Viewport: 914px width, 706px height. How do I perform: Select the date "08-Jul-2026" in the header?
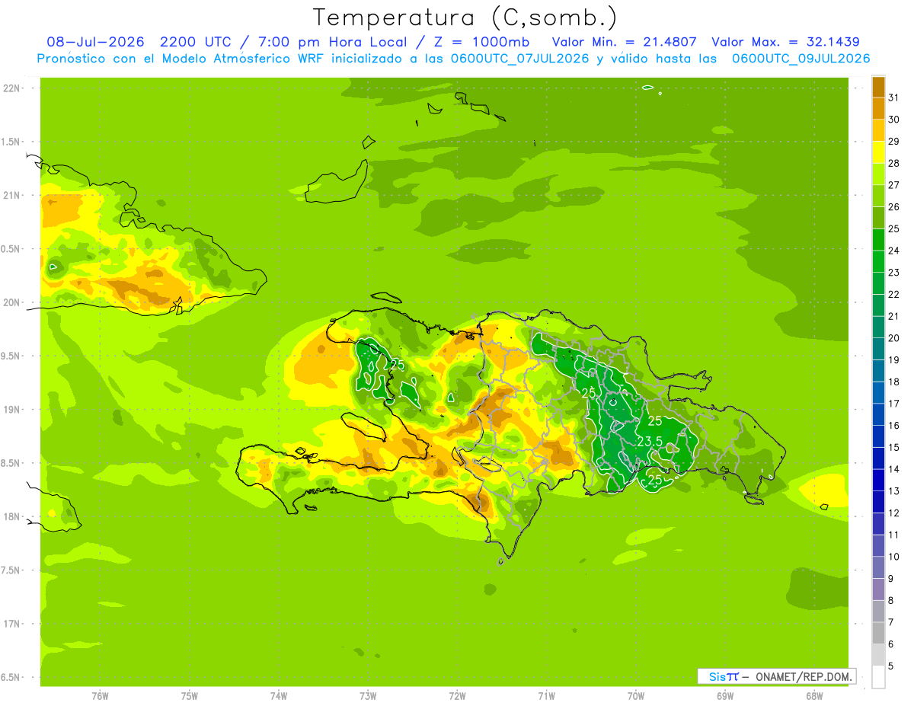click(x=94, y=42)
